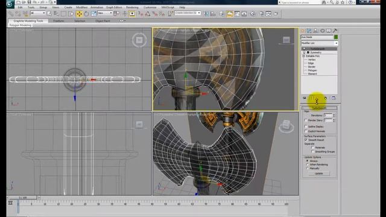Select the Select and Scale tool
The height and width of the screenshot is (217, 386).
pyautogui.click(x=93, y=14)
